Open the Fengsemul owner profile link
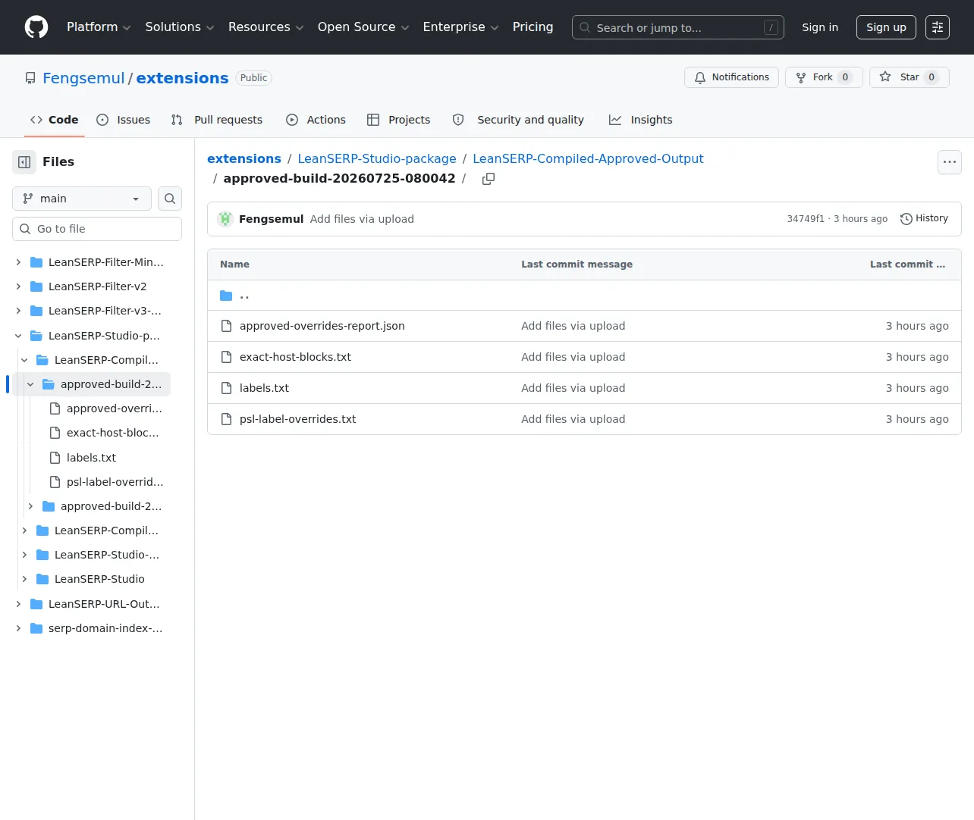Screen dimensions: 974x820 [x=83, y=78]
